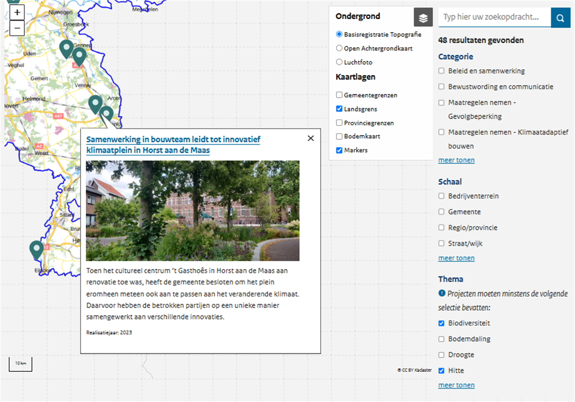
Task: Check the Droogte theme filter
Action: [441, 355]
